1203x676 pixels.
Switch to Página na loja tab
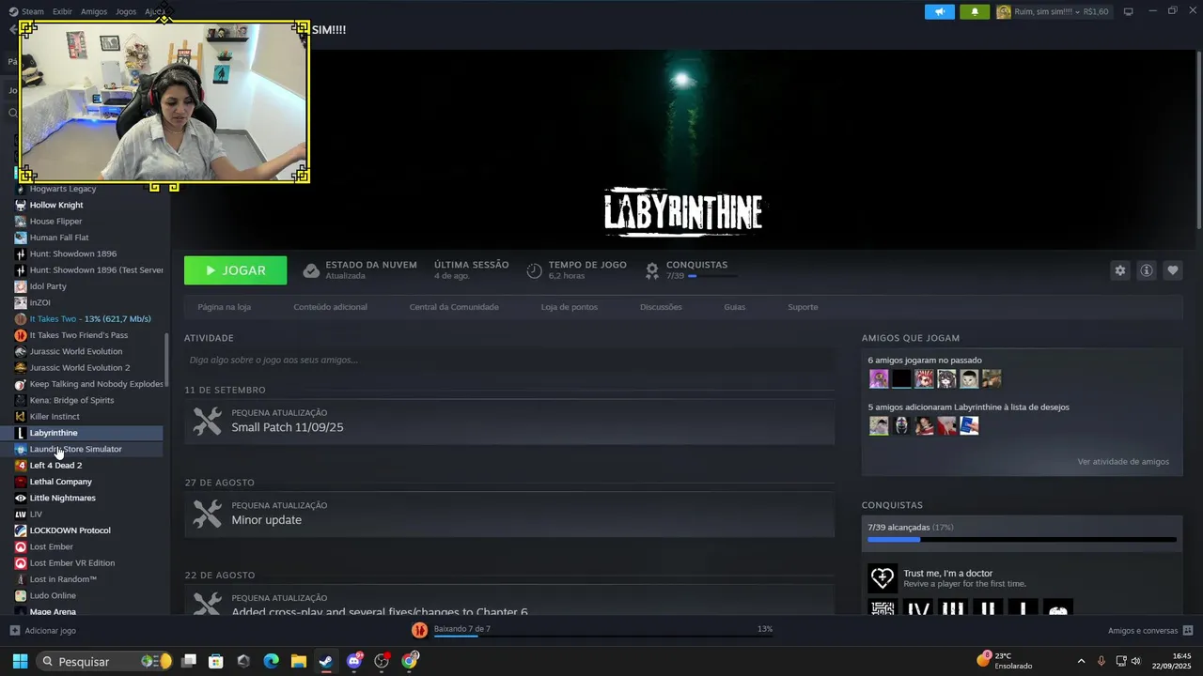[224, 307]
